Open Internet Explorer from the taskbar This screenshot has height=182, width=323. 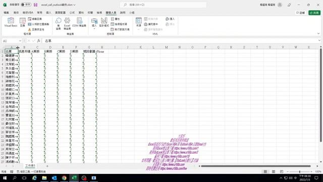coord(34,178)
